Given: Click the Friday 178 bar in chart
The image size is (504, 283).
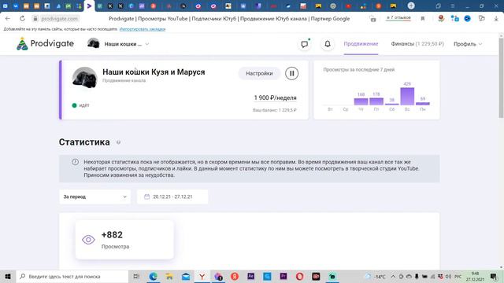Looking at the screenshot, I should pyautogui.click(x=376, y=101).
